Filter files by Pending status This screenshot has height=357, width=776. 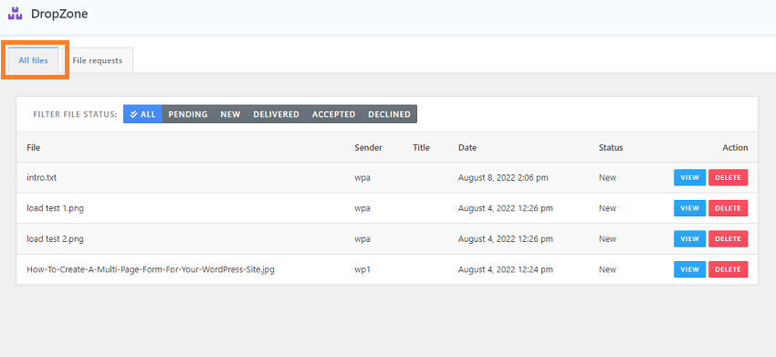pos(188,114)
